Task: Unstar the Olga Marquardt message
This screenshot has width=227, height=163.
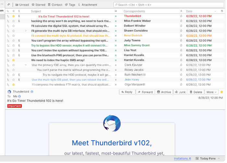Action: pos(14,84)
